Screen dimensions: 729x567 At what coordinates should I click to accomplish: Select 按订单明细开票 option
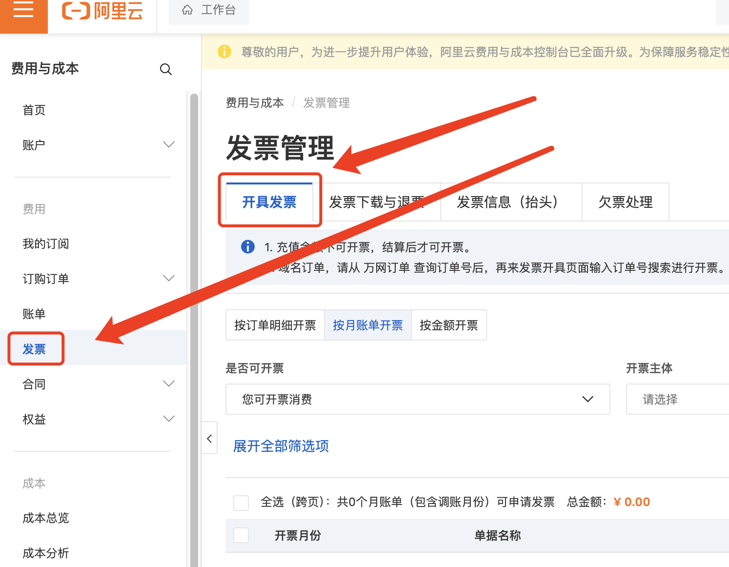(275, 325)
